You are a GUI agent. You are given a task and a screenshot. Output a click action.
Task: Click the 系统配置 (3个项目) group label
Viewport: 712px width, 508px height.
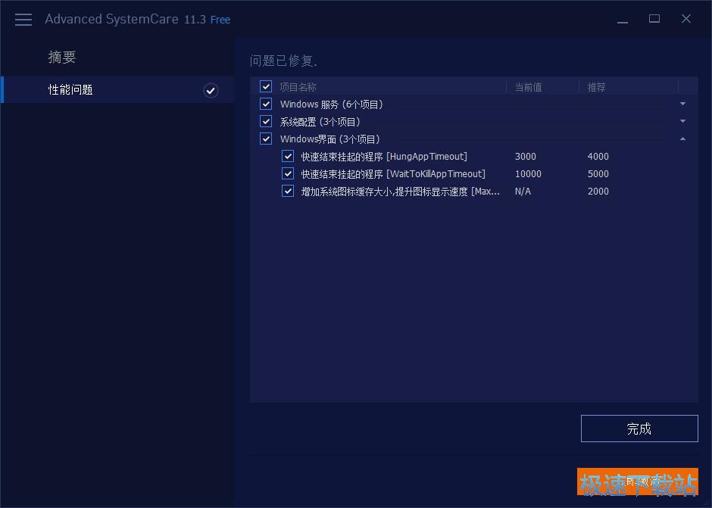point(320,122)
